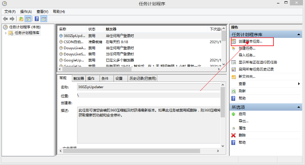Viewport: 305px width, 165px height.
Task: Toggle the show/hide console tree toolbar icon
Action: click(x=28, y=19)
